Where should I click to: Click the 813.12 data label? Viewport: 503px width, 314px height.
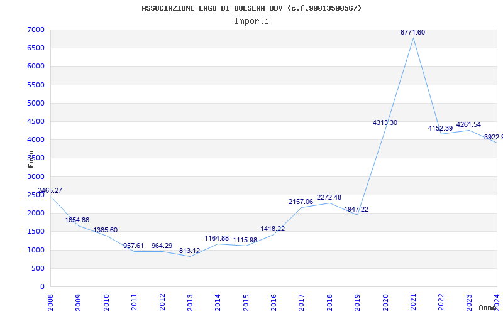(x=189, y=251)
